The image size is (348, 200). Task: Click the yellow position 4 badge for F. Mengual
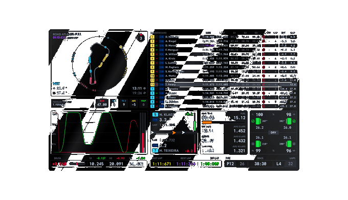pos(153,50)
